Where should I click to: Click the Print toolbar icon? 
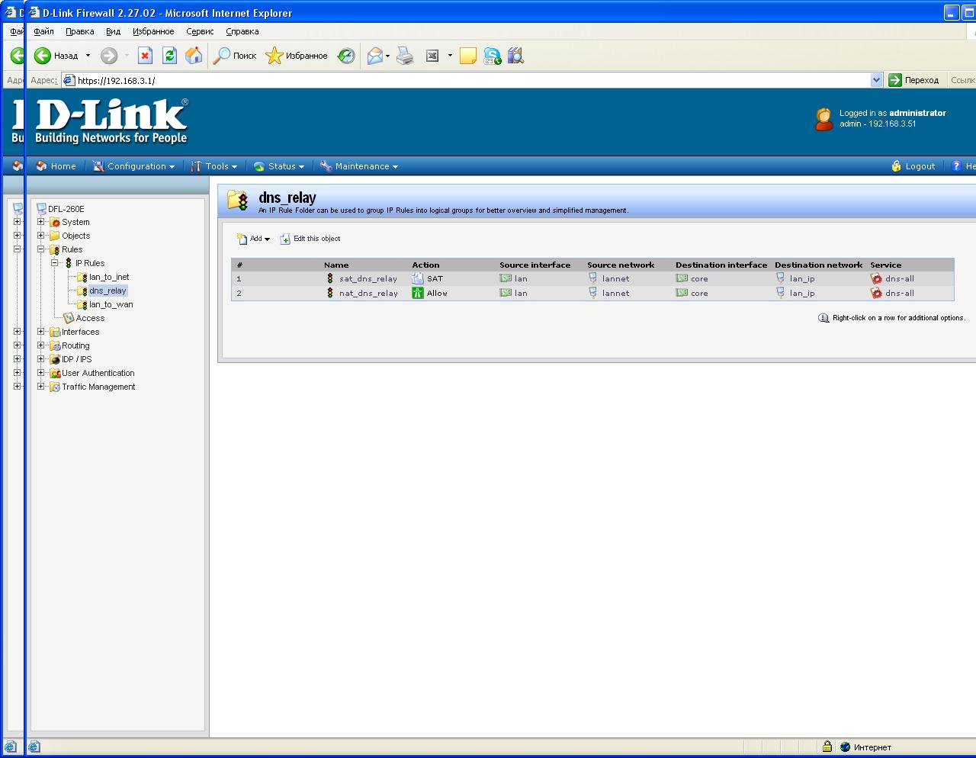coord(405,56)
